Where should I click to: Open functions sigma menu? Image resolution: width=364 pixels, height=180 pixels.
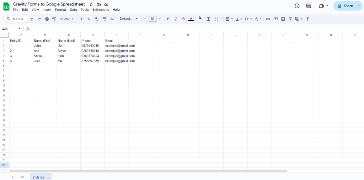[307, 19]
